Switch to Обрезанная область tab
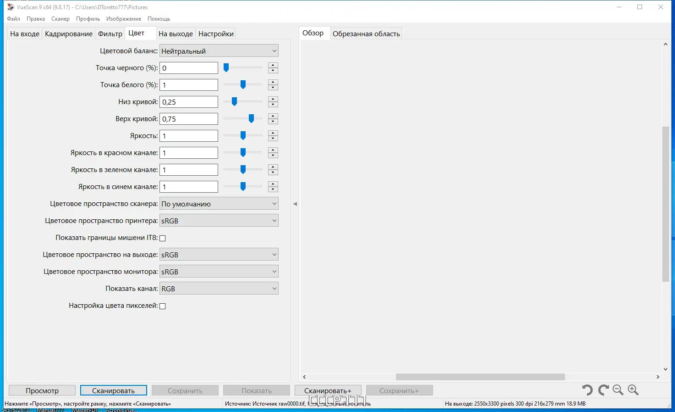The width and height of the screenshot is (675, 412). tap(366, 33)
